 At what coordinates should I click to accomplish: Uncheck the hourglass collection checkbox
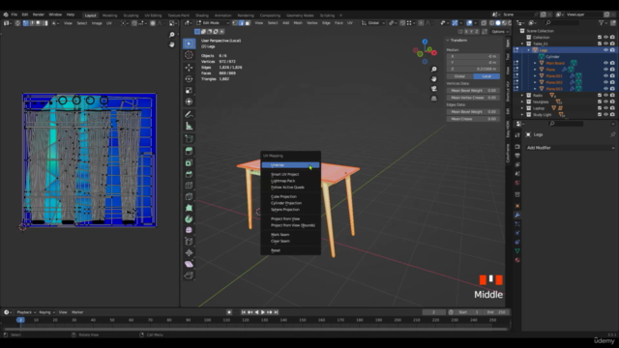coord(600,101)
